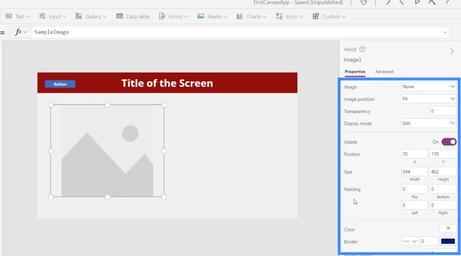Open the Border style dropdown

coord(410,241)
